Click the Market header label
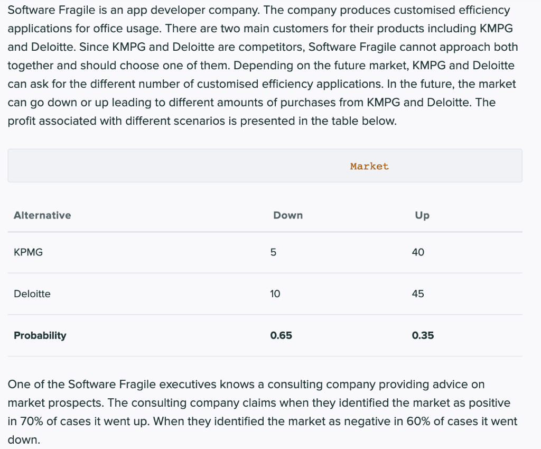 click(x=369, y=166)
